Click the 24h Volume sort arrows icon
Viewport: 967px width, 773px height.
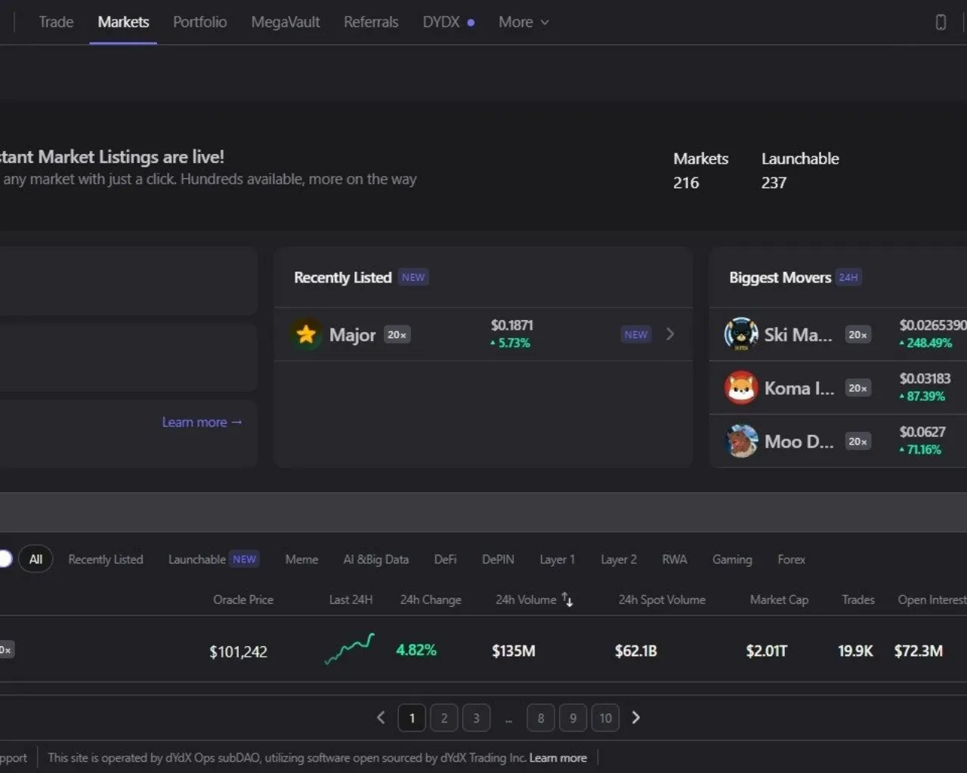click(x=567, y=599)
